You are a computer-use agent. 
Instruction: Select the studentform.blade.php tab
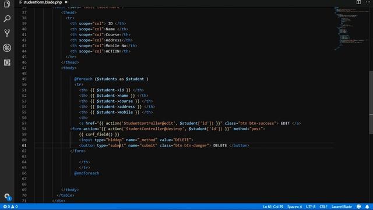43,2
